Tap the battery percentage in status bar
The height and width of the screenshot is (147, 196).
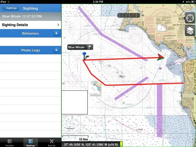(x=188, y=2)
